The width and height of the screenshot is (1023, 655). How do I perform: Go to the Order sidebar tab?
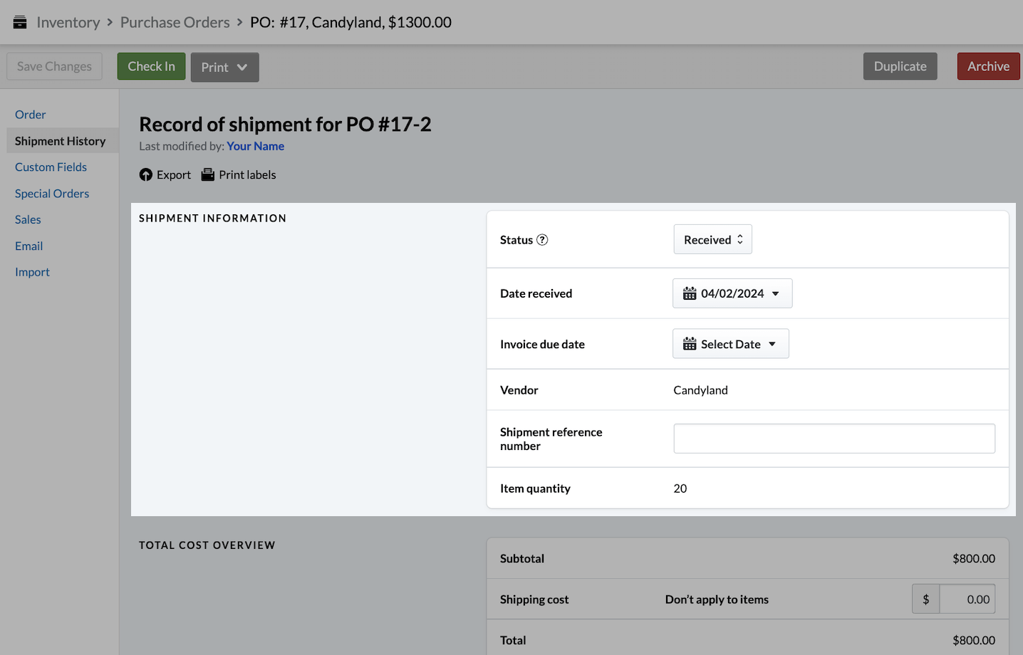pos(31,115)
